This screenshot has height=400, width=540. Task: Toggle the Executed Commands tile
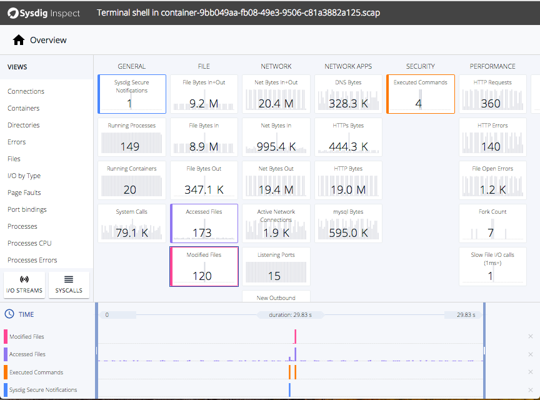[x=421, y=94]
